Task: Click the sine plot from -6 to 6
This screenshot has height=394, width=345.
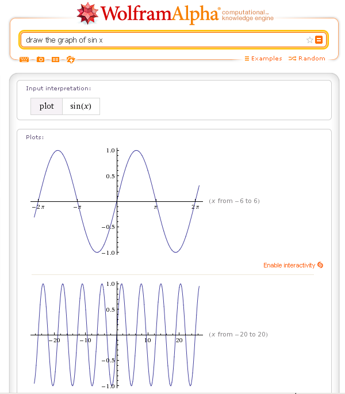Action: tap(117, 201)
